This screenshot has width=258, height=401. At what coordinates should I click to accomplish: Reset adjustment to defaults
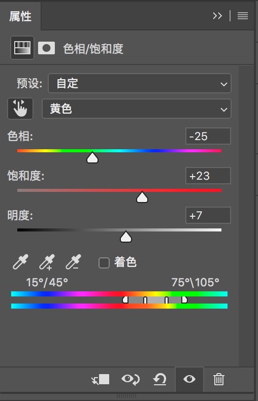pyautogui.click(x=159, y=379)
